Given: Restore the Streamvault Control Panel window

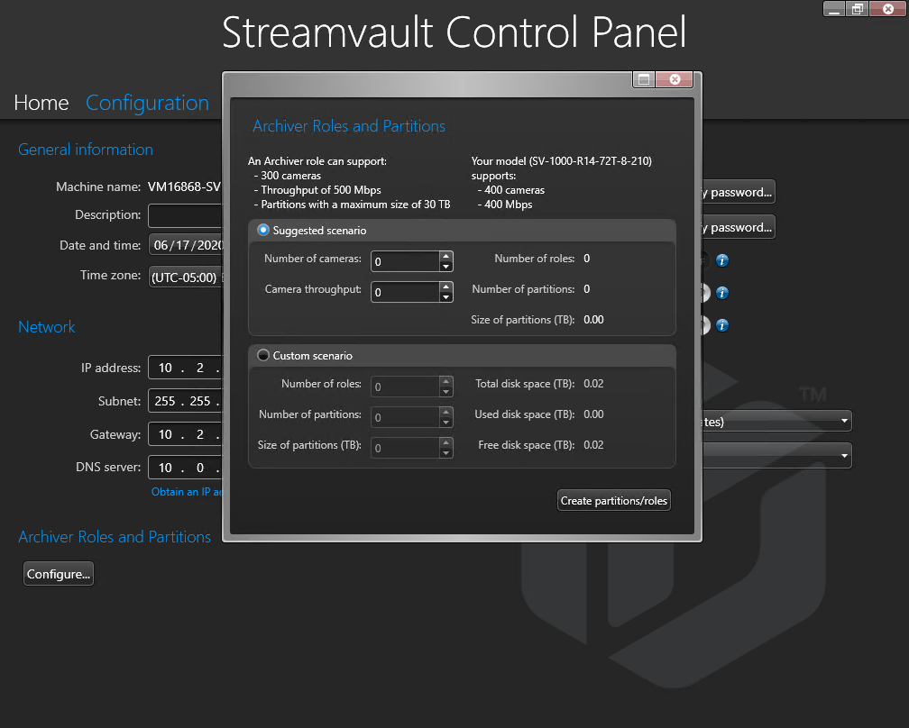Looking at the screenshot, I should coord(858,9).
